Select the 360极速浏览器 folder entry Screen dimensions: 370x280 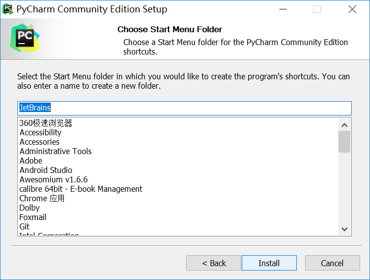[46, 123]
